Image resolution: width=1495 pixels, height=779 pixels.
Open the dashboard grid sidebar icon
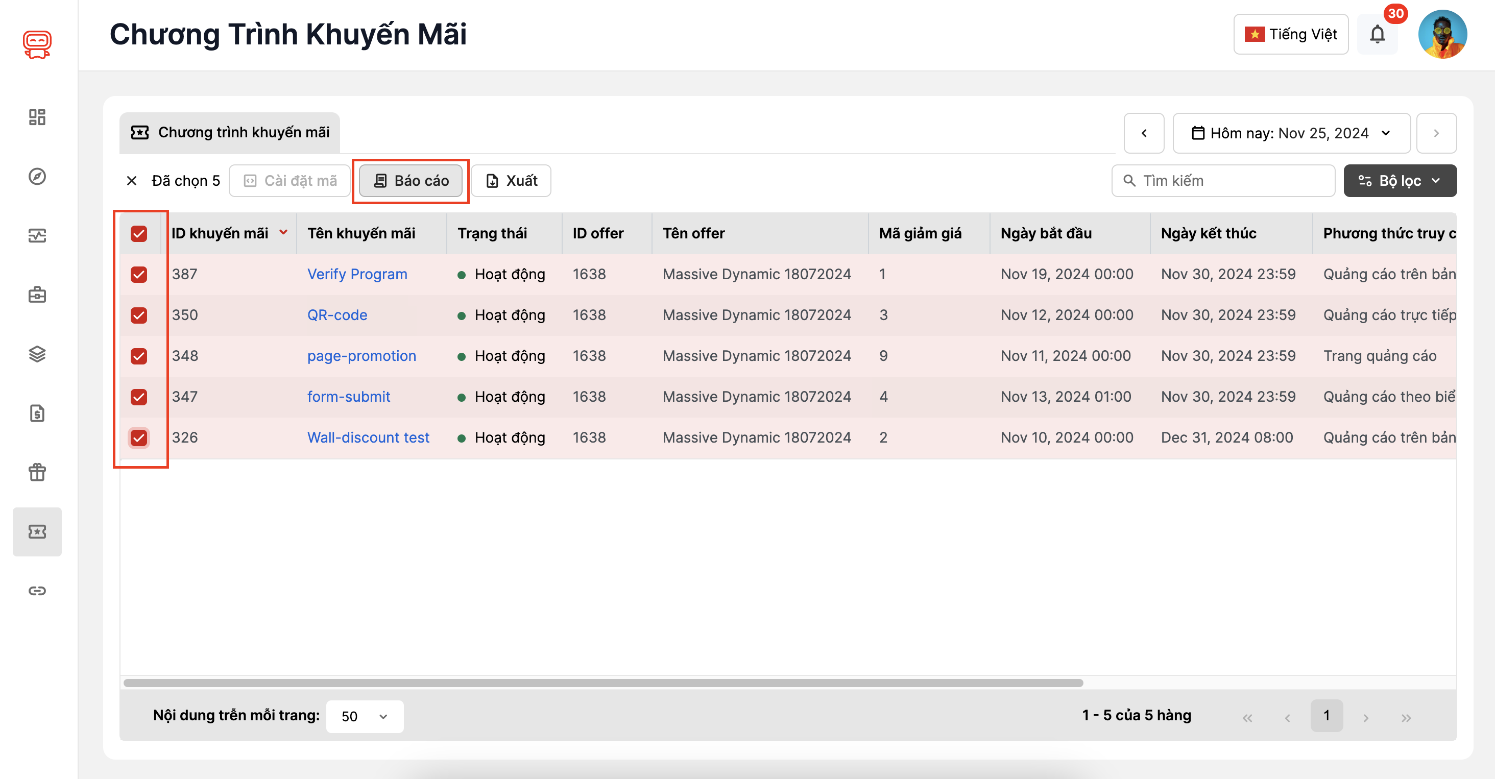tap(37, 117)
